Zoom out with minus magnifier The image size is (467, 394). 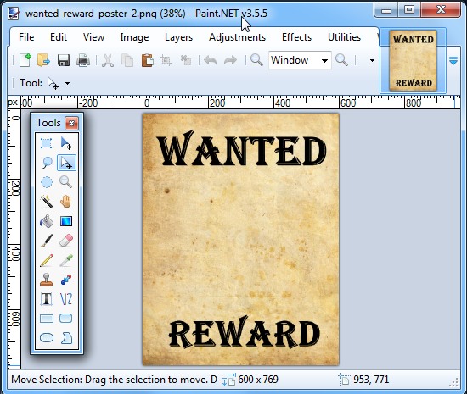(256, 60)
